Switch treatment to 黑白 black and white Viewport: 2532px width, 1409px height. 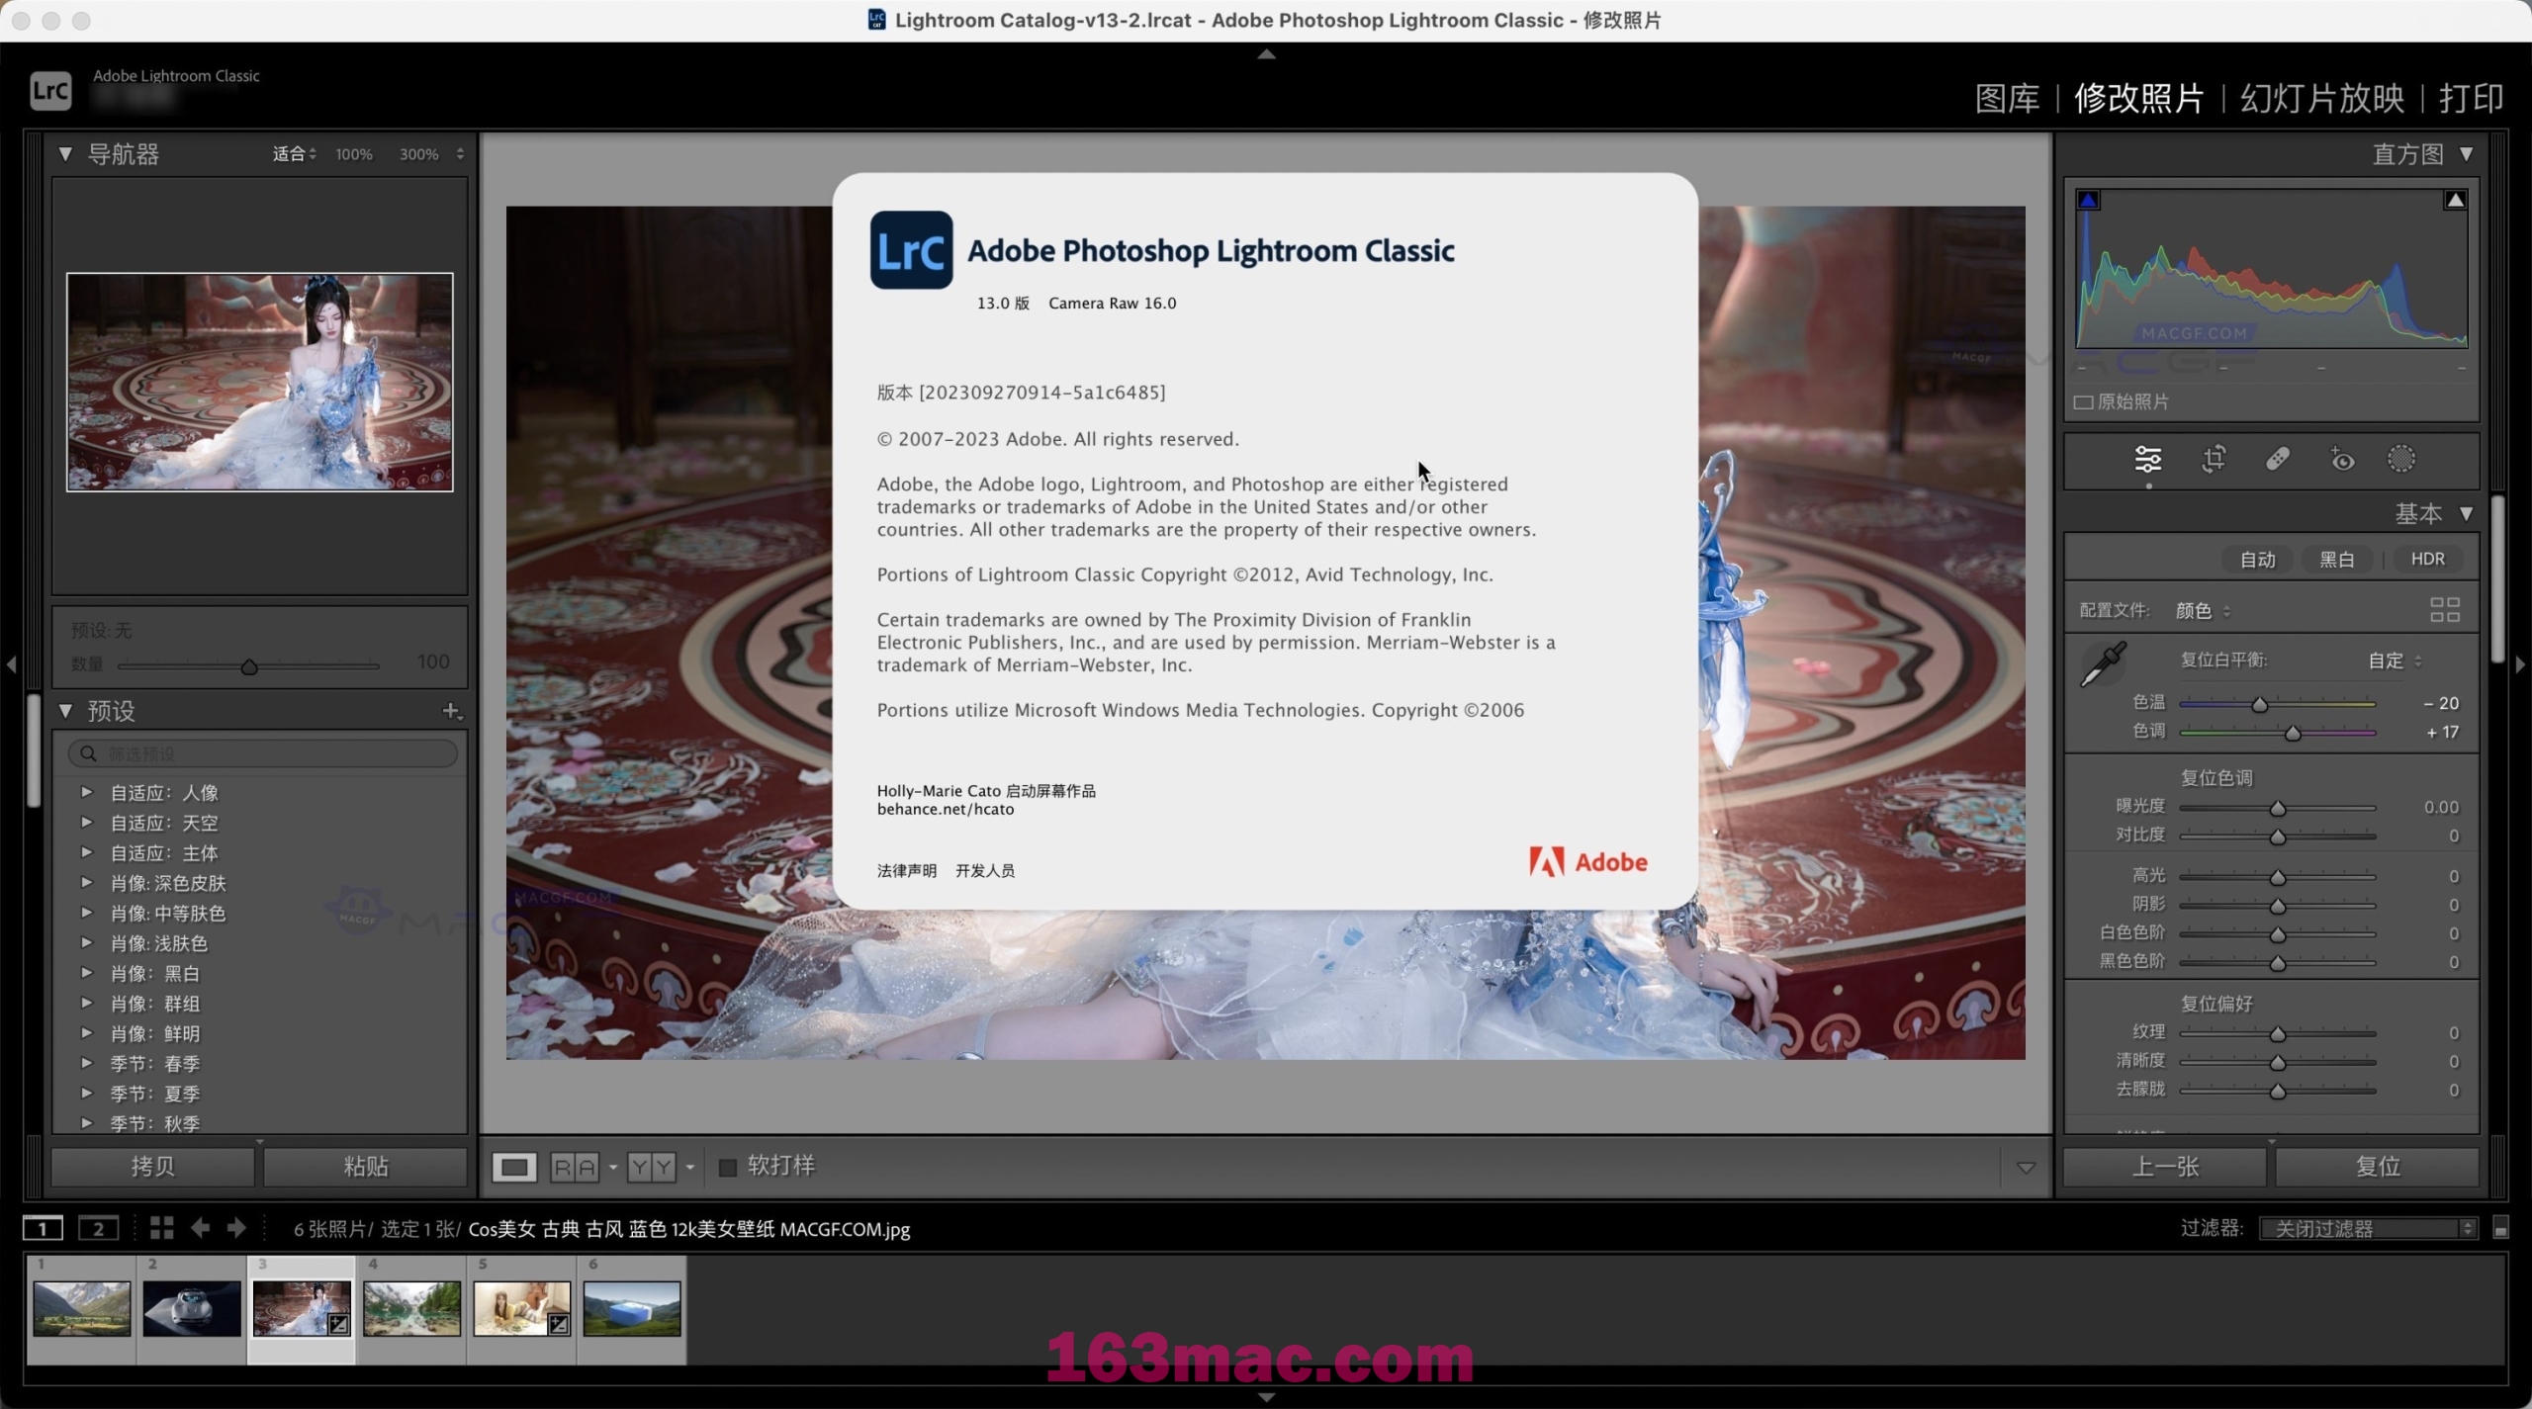click(2336, 560)
